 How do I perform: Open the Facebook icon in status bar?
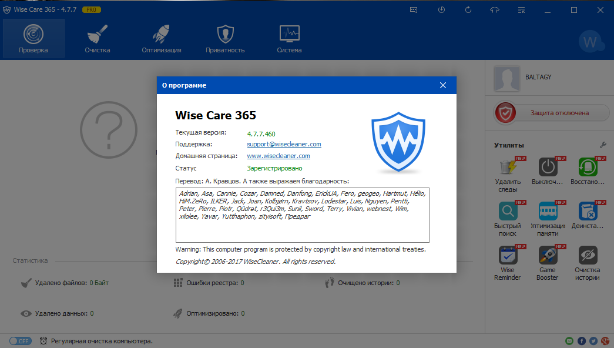coord(582,341)
